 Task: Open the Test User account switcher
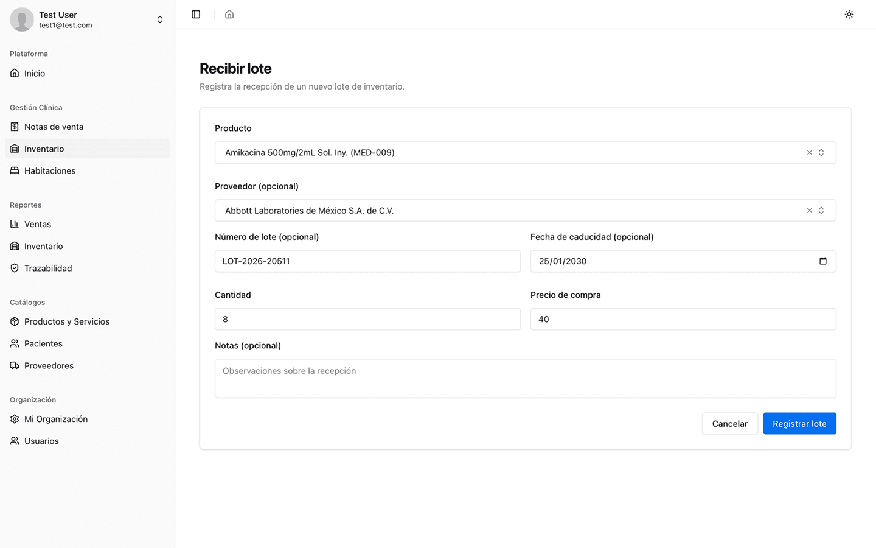click(159, 19)
